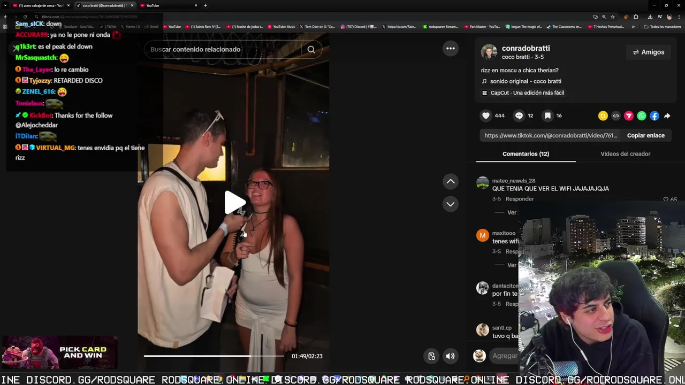Click the 'PICK CARD AND WIN' banner
This screenshot has width=685, height=385.
59,352
